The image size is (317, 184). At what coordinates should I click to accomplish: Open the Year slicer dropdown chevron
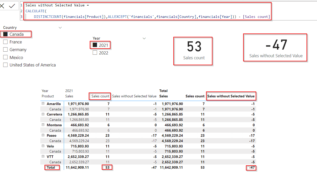point(144,38)
